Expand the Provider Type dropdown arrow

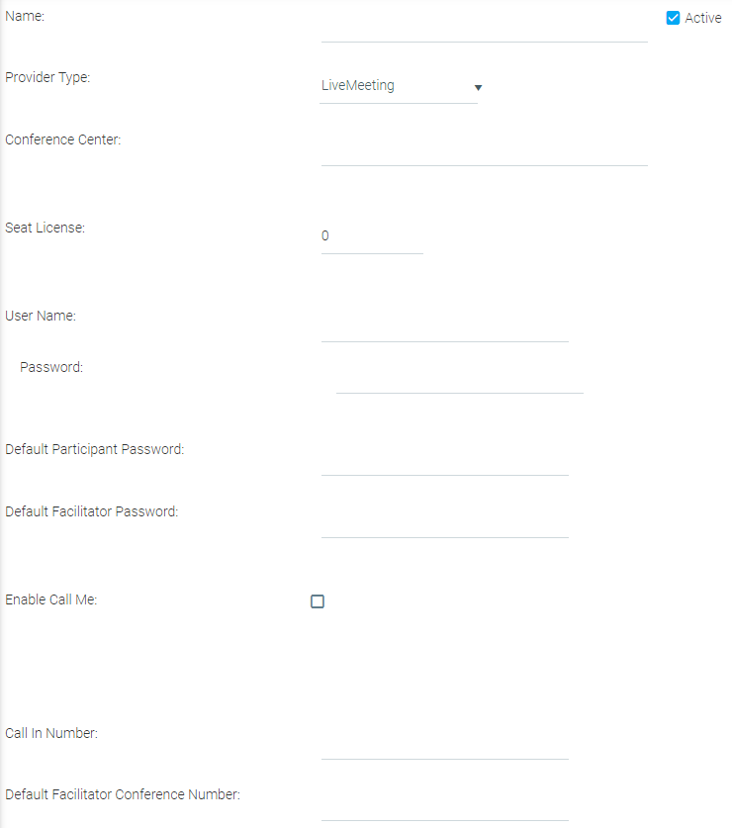pos(478,87)
